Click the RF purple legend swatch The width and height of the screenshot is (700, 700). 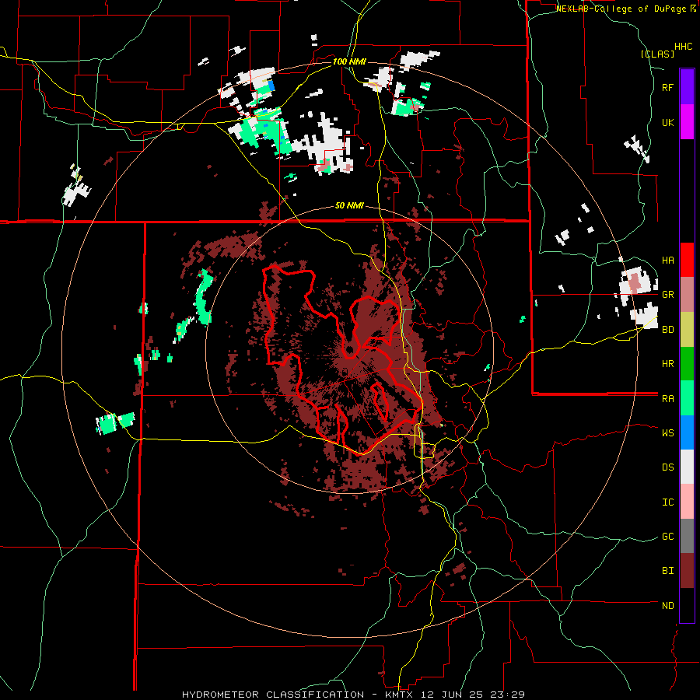[687, 86]
